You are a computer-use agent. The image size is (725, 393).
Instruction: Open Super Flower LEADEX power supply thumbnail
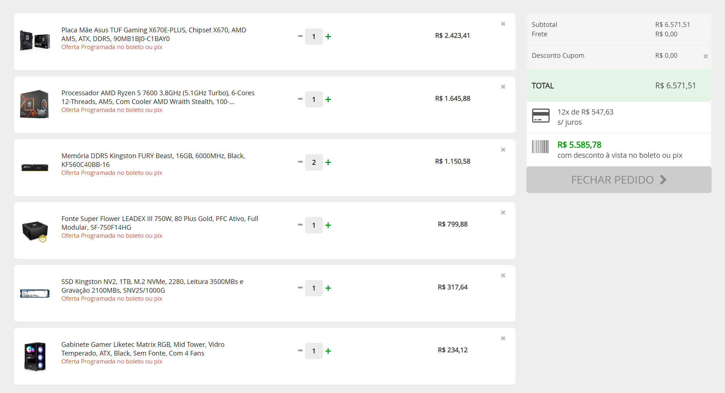tap(35, 231)
